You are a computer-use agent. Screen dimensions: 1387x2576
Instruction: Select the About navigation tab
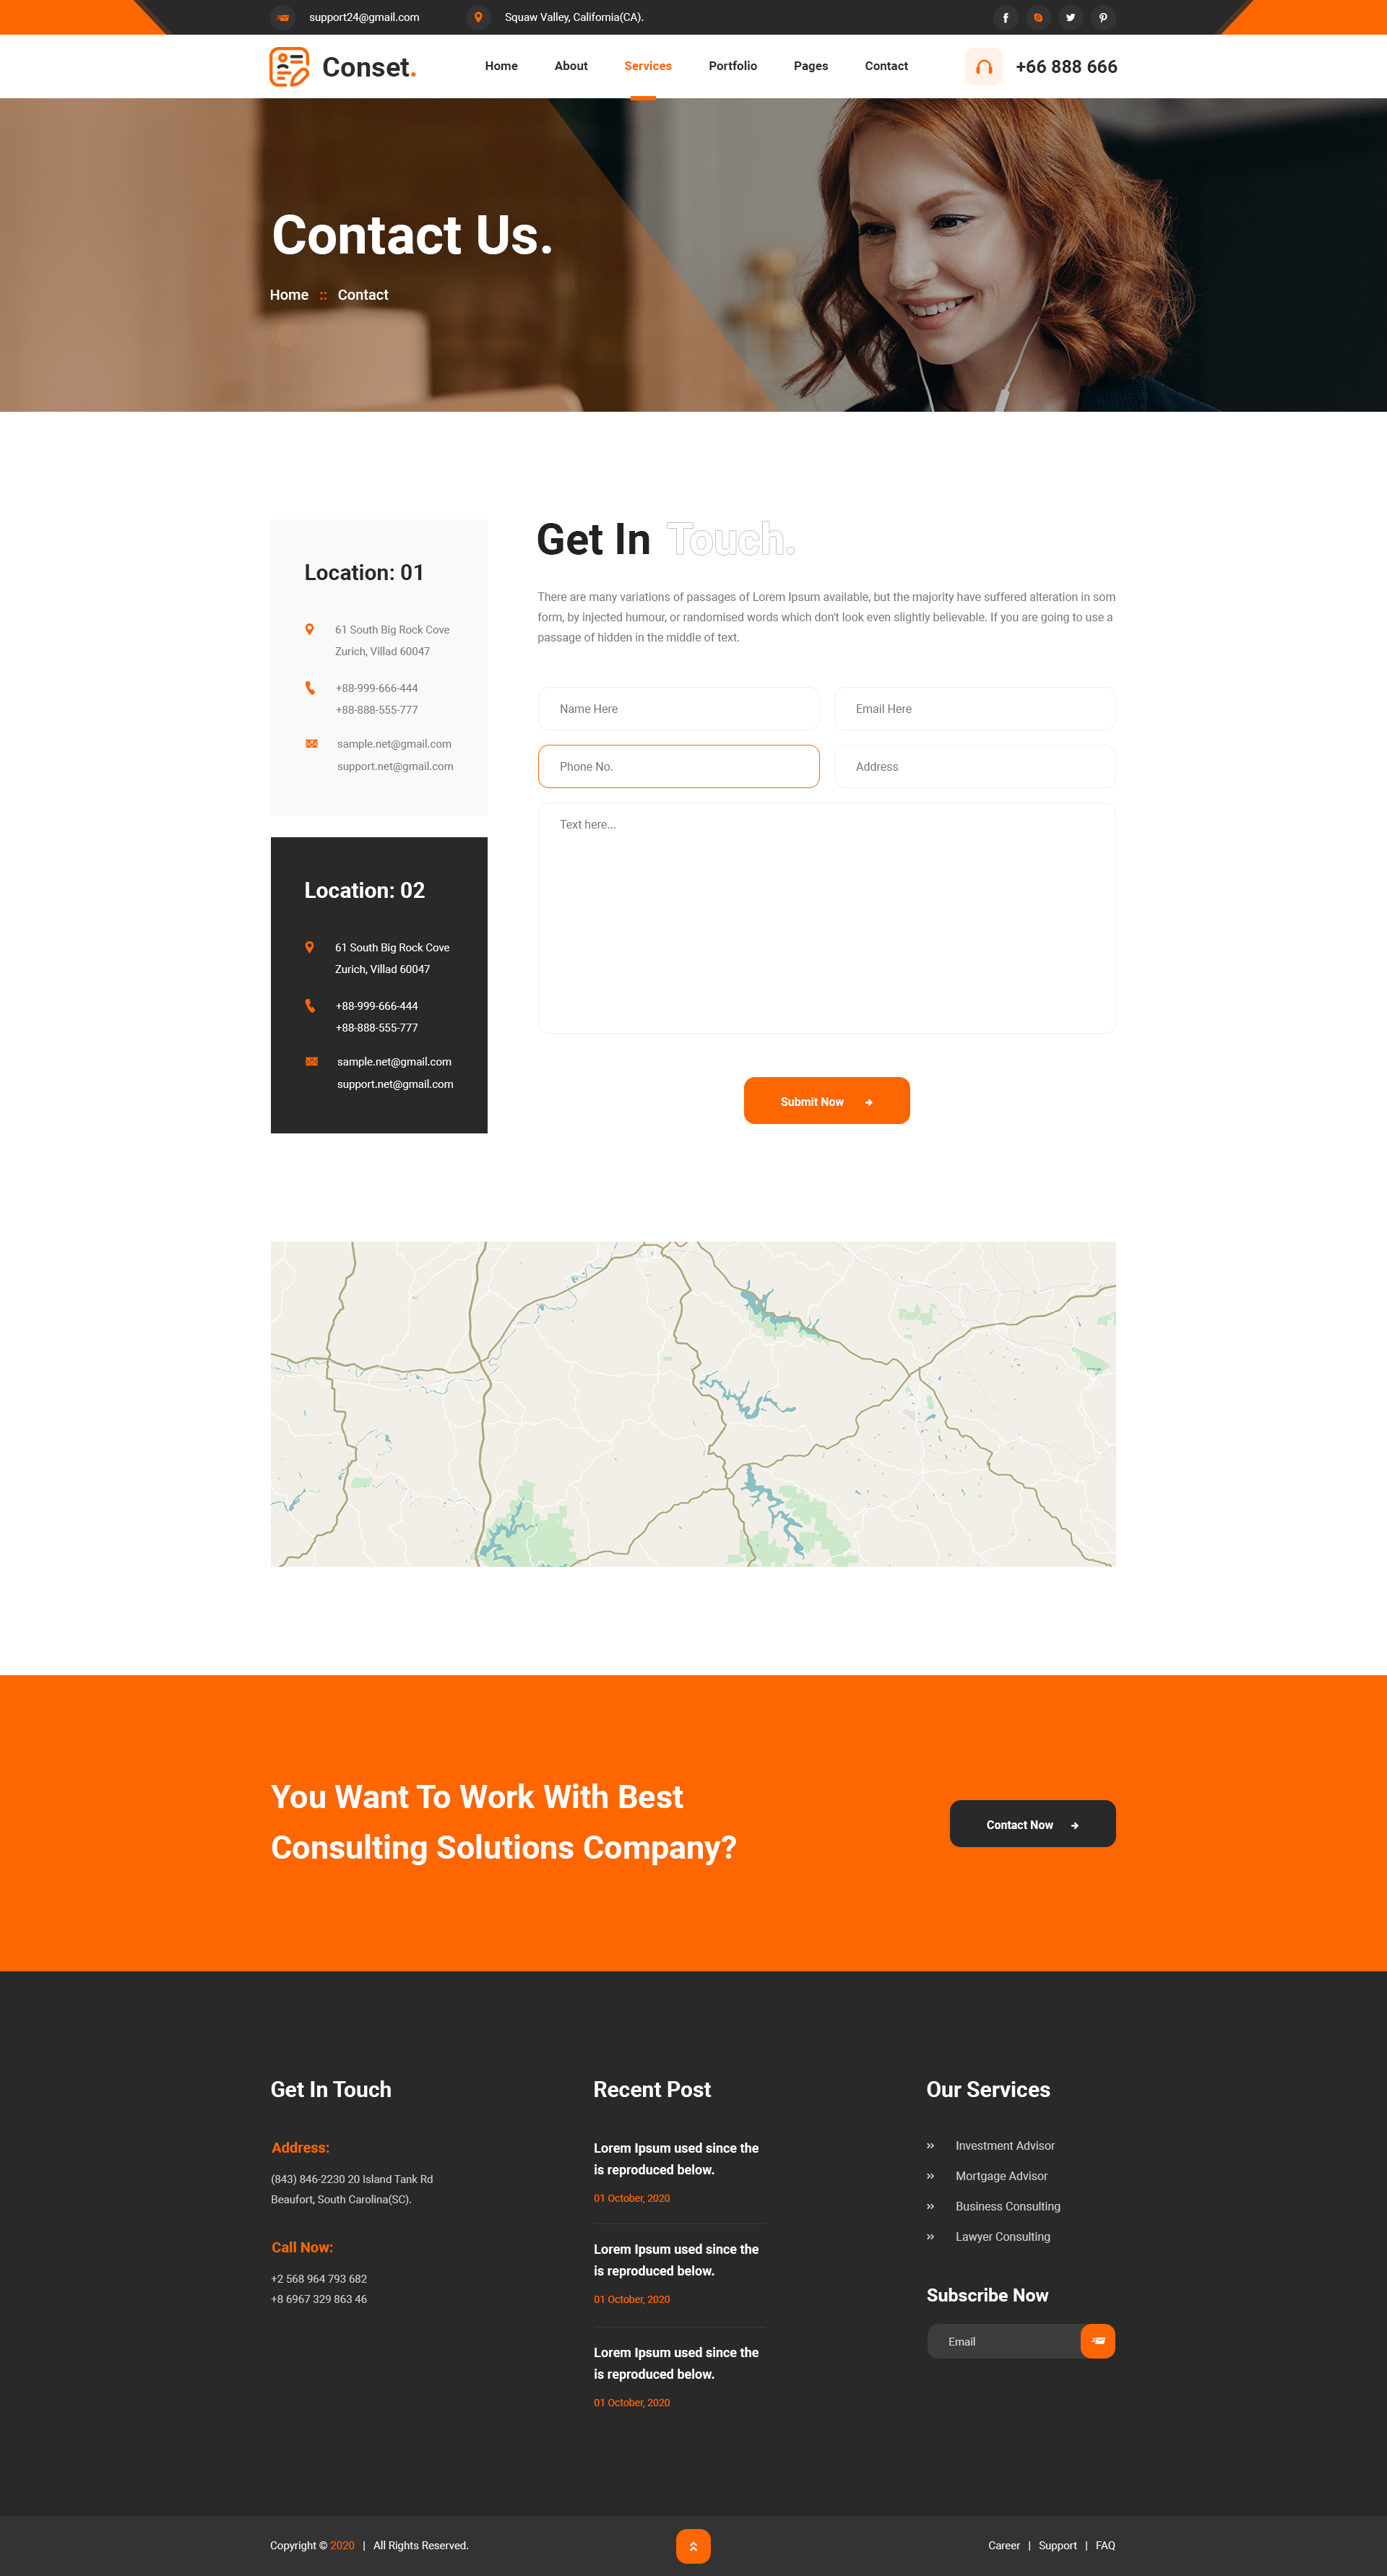tap(572, 66)
